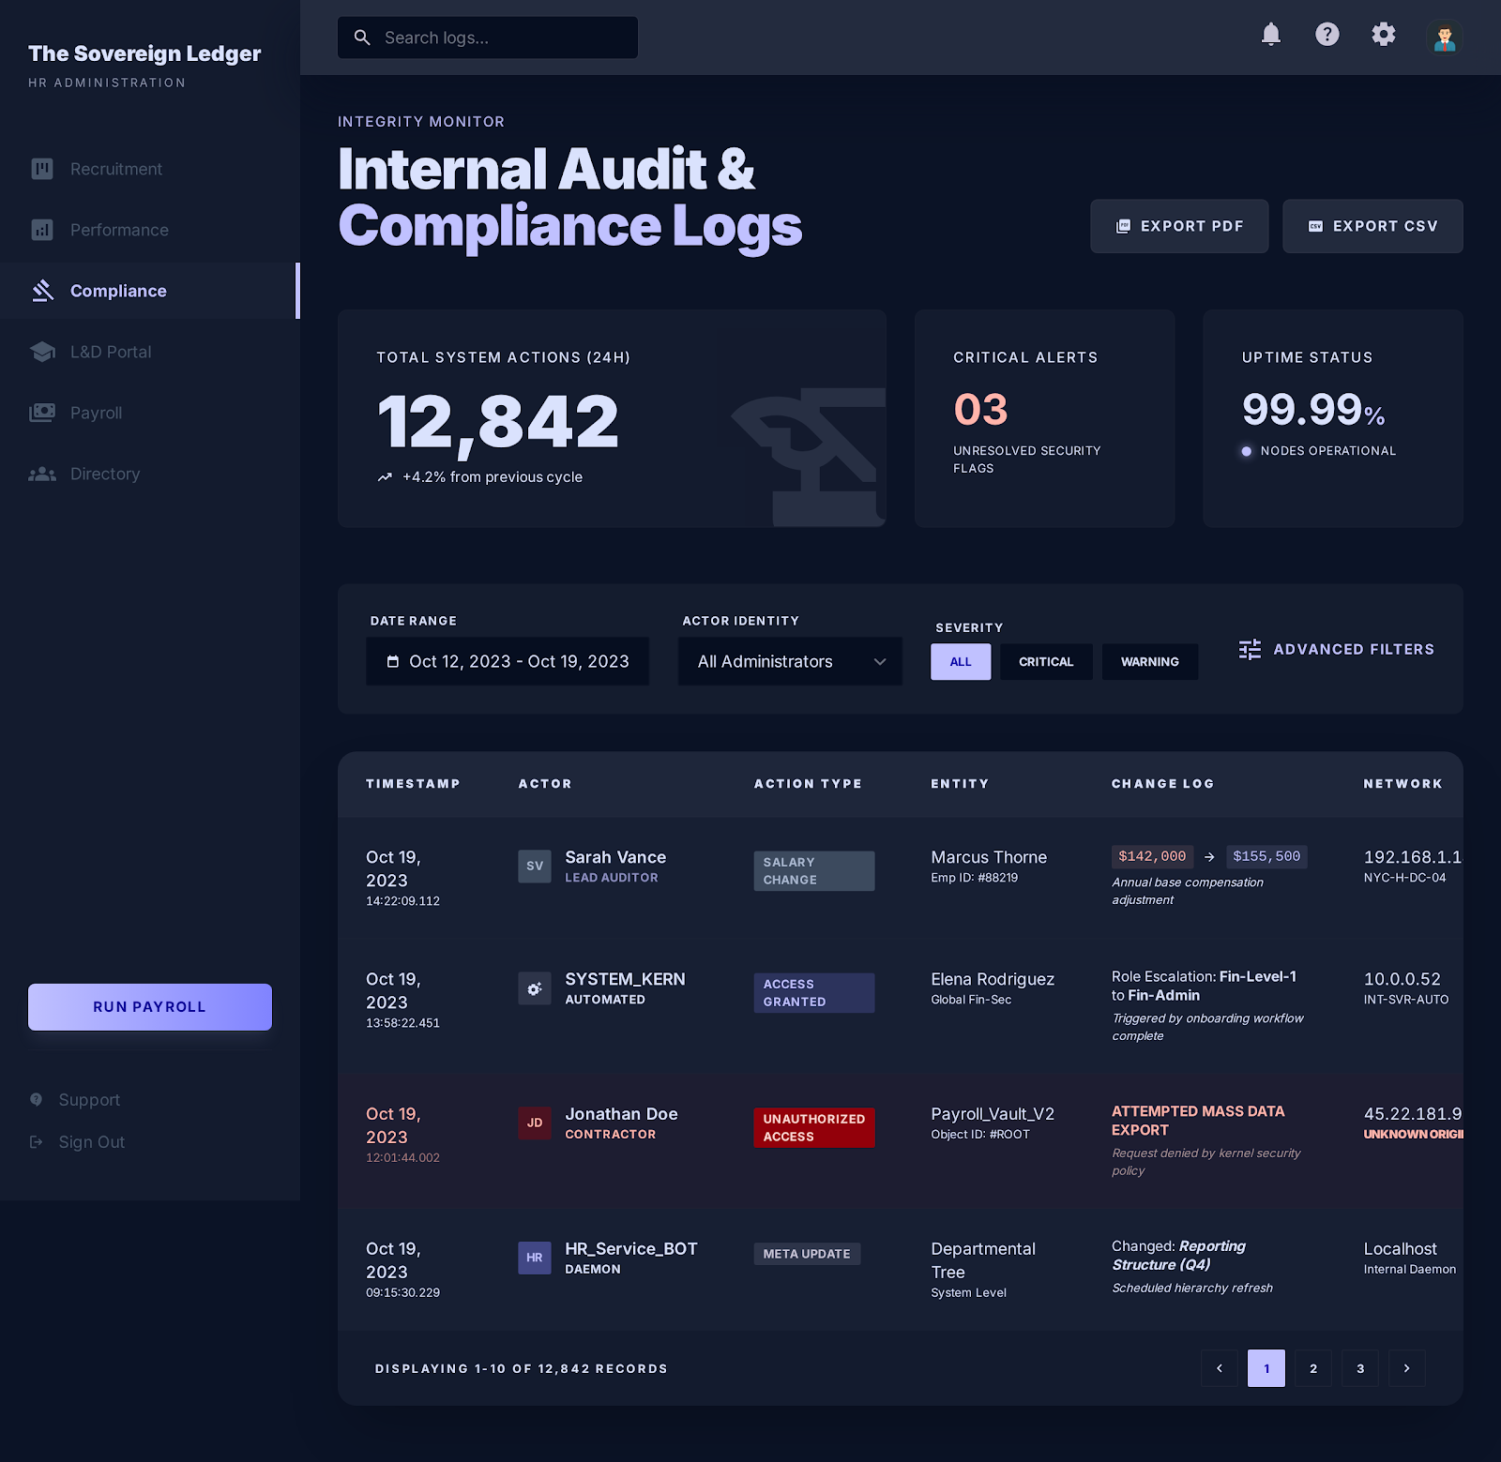The height and width of the screenshot is (1462, 1501).
Task: Go to next page chevron
Action: [1407, 1368]
